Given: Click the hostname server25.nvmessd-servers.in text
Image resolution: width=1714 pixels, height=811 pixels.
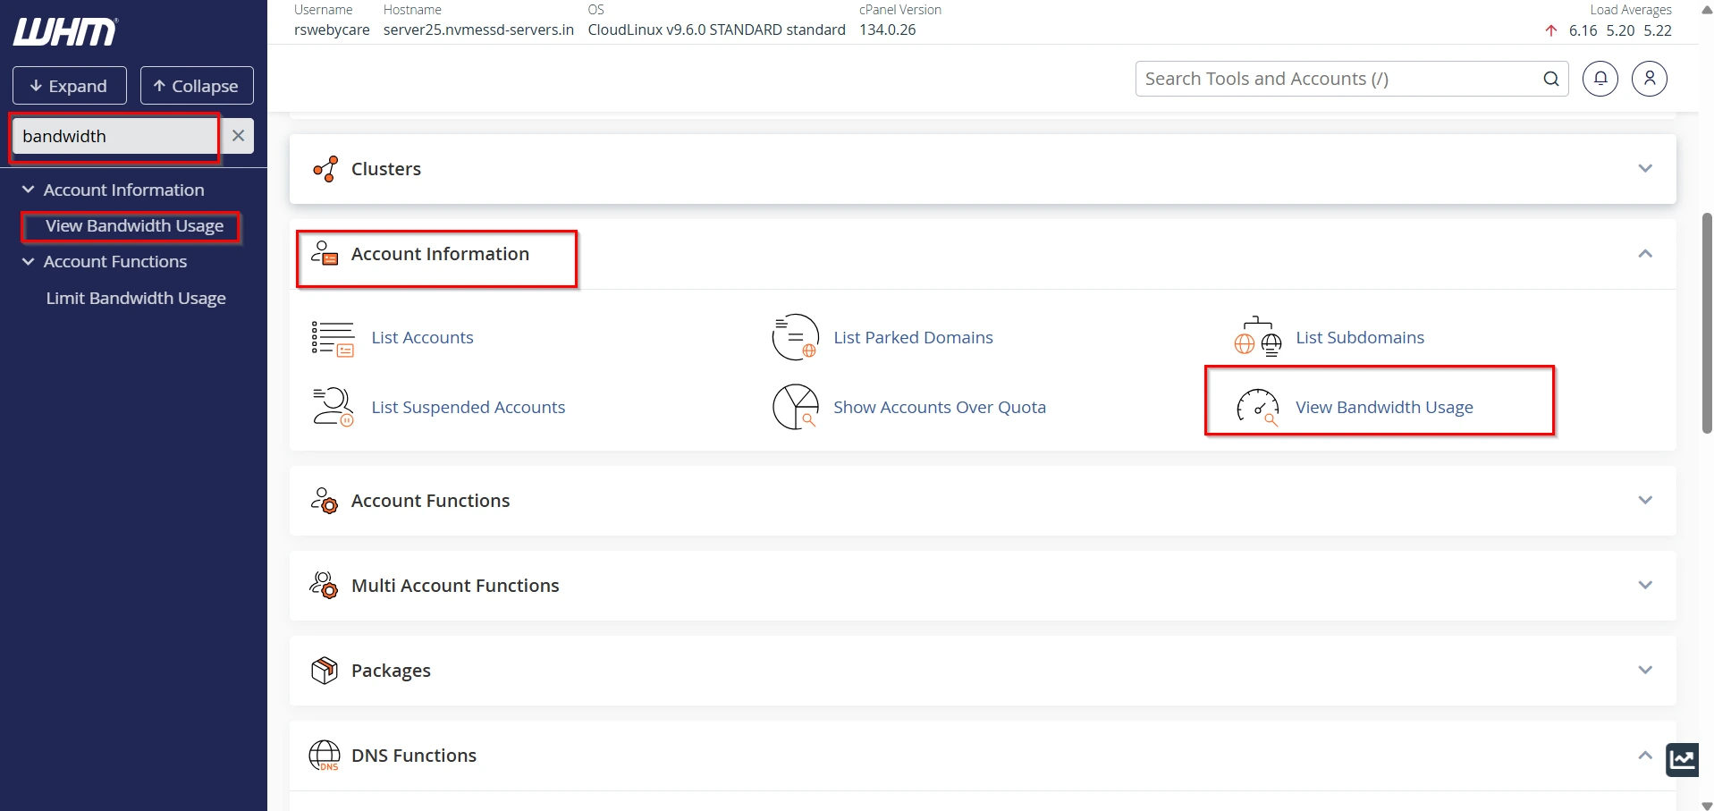Looking at the screenshot, I should coord(478,30).
